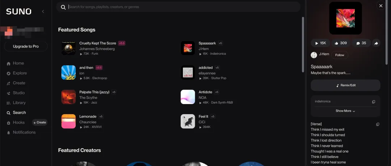
Task: Click the XIVIXVI genre tag
Action: (97, 127)
